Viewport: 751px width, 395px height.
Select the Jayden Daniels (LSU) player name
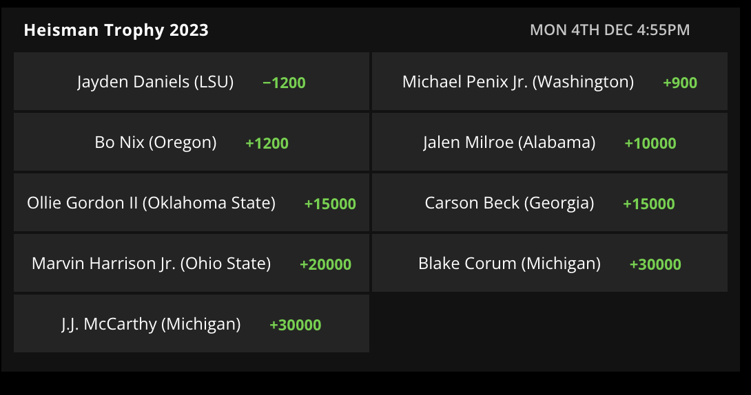(155, 83)
